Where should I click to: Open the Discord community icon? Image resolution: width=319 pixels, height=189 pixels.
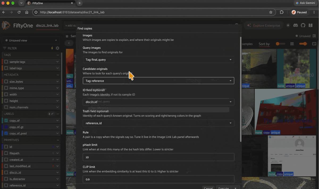pos(296,26)
